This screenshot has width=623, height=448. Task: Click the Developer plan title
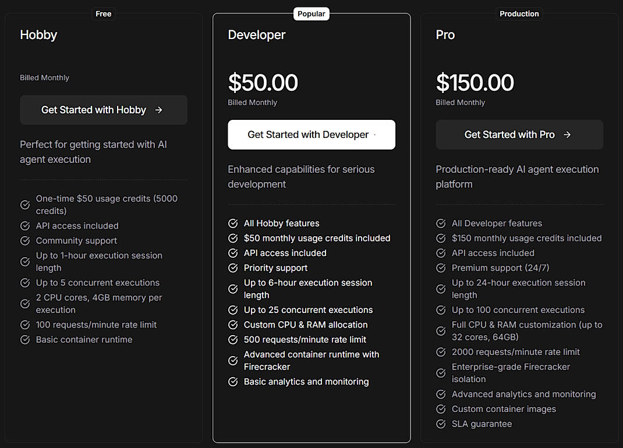257,35
